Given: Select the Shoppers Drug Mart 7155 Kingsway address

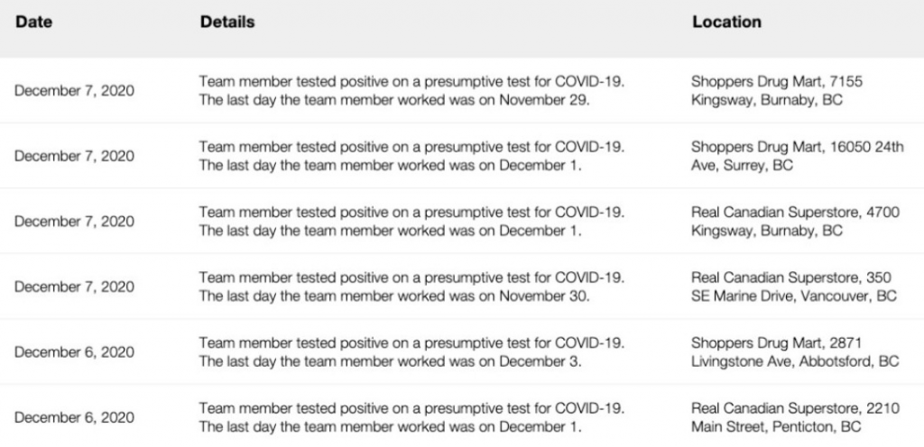Looking at the screenshot, I should coord(777,90).
